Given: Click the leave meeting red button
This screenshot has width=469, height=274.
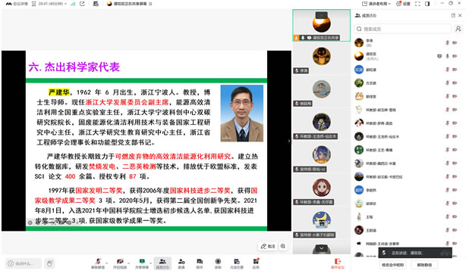Looking at the screenshot, I should [x=338, y=263].
